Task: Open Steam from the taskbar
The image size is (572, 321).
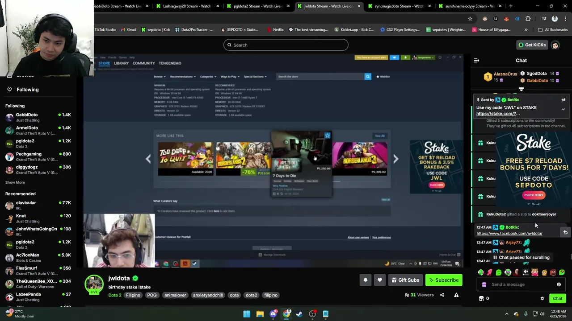Action: point(299,314)
